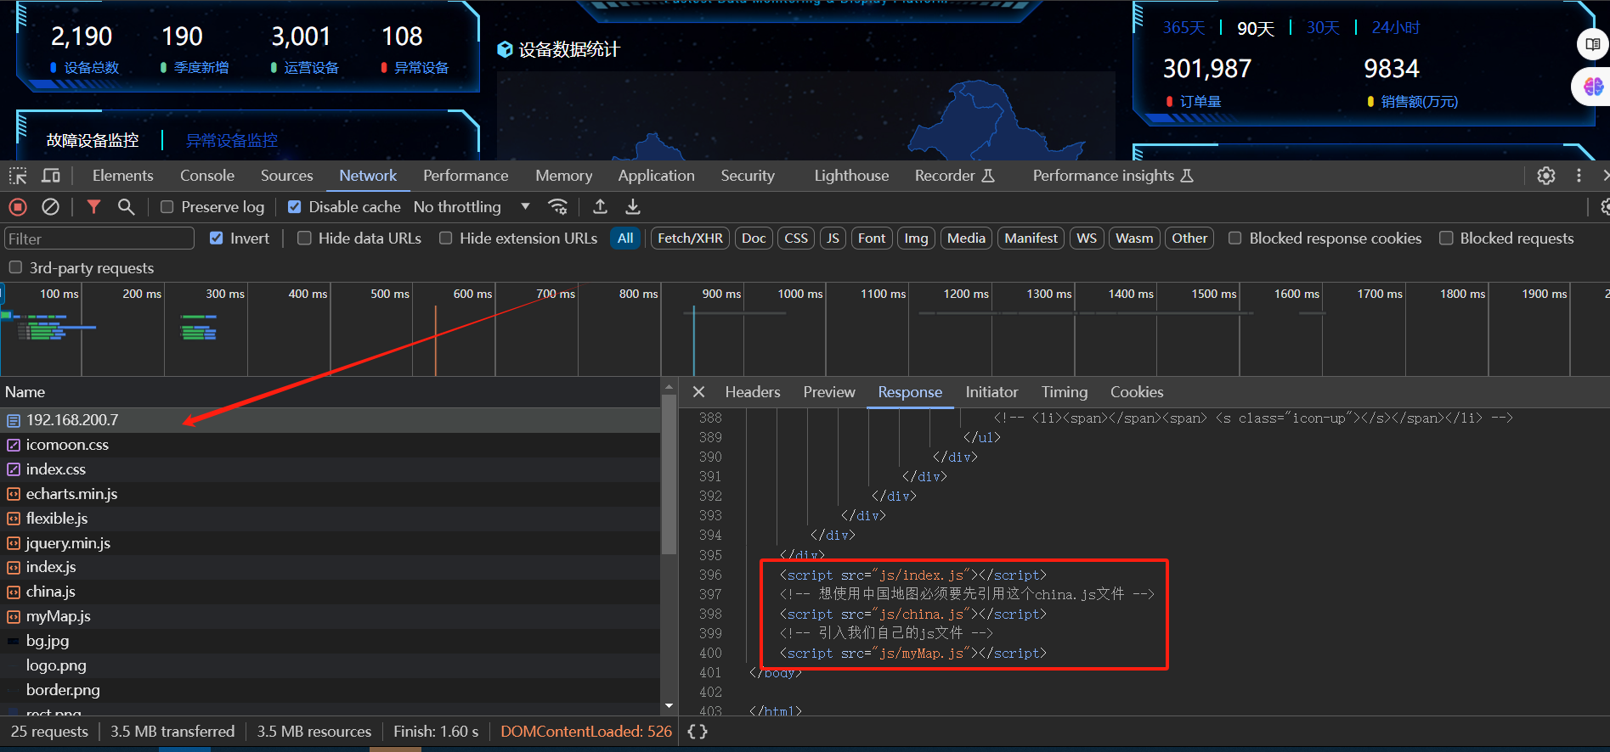Open DevTools more options kebab menu

(1579, 176)
